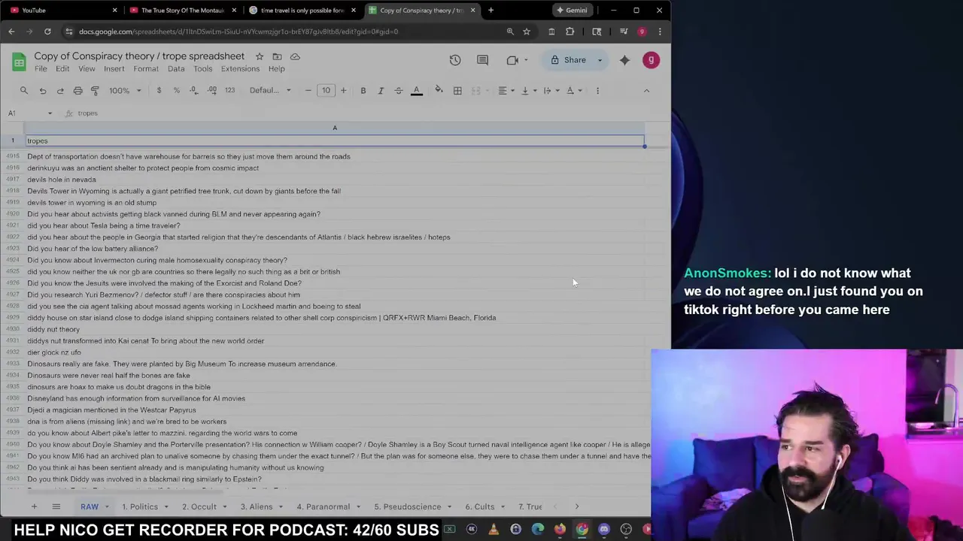Open the toolbar More options menu
The width and height of the screenshot is (963, 541).
point(597,90)
